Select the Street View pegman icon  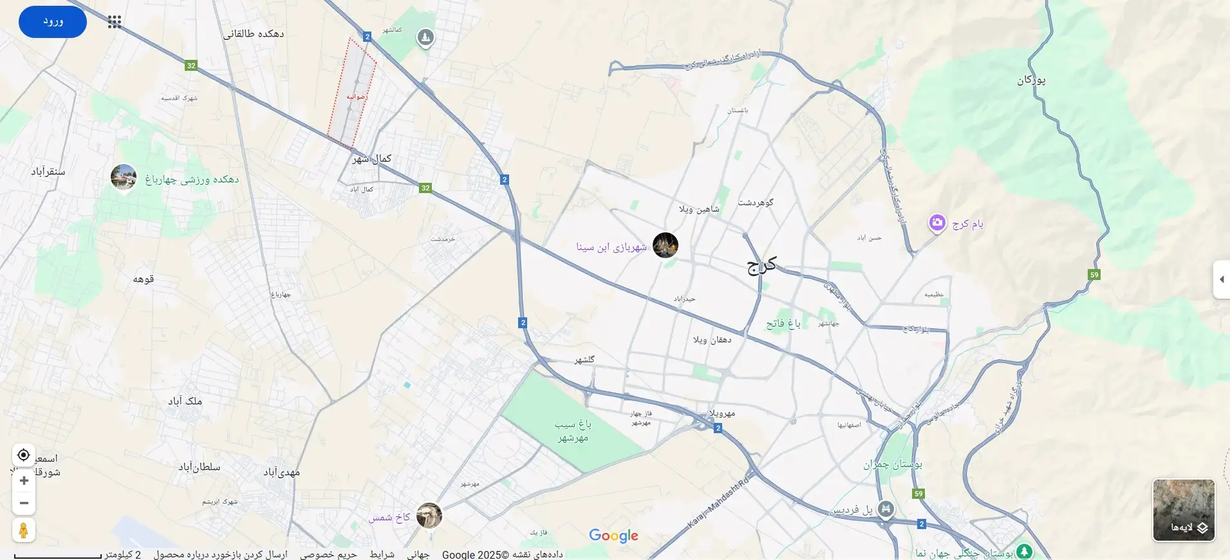[24, 530]
